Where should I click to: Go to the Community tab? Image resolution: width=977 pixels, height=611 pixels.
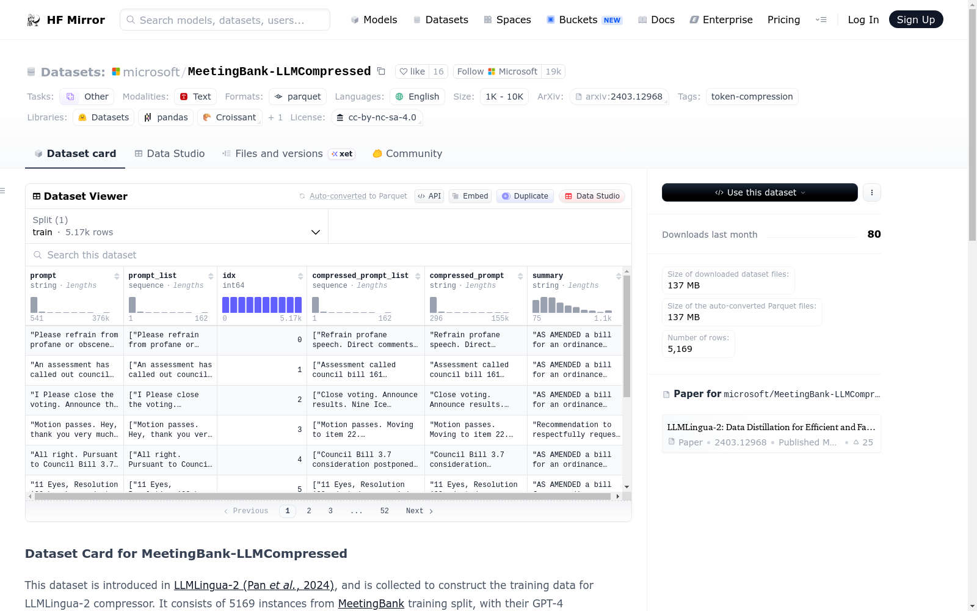pos(407,154)
